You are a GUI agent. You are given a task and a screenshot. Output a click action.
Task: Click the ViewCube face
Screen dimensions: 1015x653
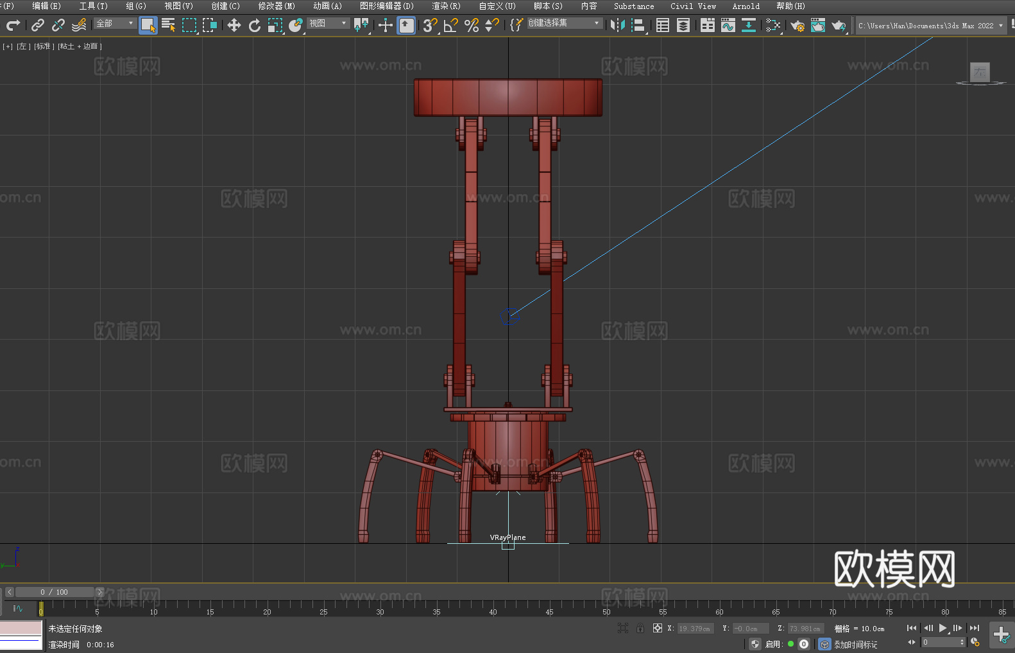coord(980,72)
